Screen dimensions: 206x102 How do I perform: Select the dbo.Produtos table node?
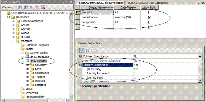[x=39, y=61]
